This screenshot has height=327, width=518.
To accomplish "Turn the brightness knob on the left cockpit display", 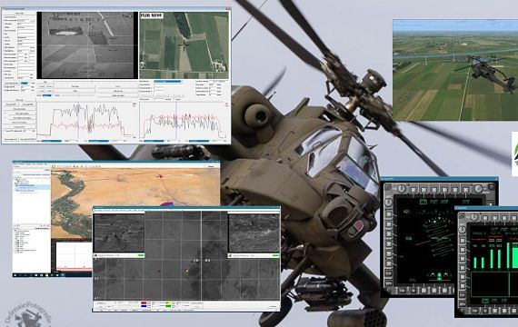I will click(402, 189).
